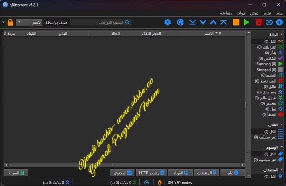Screen dimensions: 286x186
Task: Click upload speed in status bar
Action: click(x=56, y=182)
